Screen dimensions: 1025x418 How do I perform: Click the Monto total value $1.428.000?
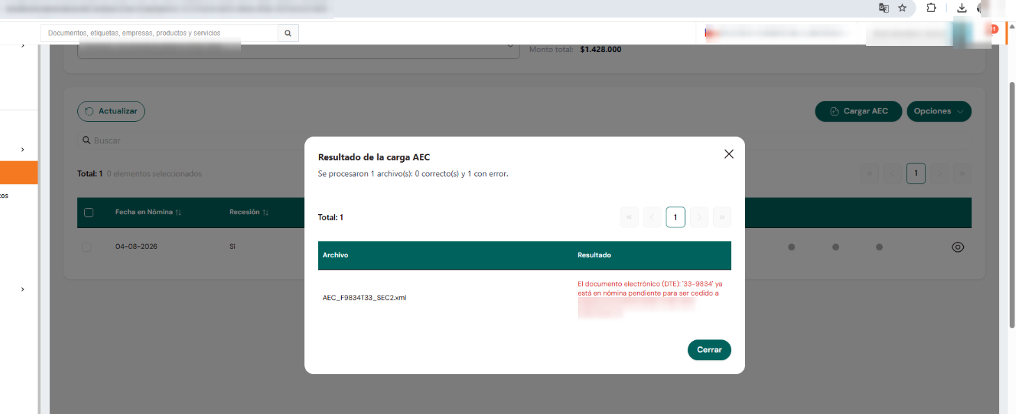(600, 49)
